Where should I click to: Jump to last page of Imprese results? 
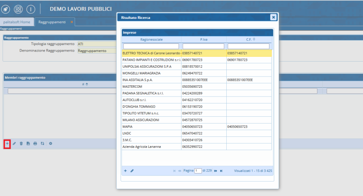[221, 171]
